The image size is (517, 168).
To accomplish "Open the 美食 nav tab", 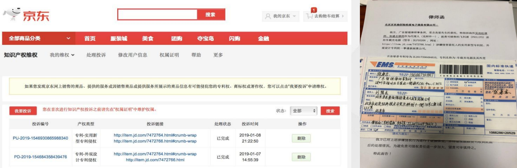I will 148,39.
